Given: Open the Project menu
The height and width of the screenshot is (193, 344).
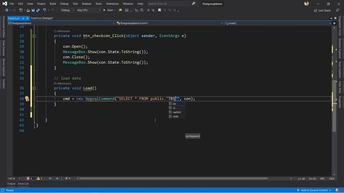Looking at the screenshot, I should (x=41, y=4).
